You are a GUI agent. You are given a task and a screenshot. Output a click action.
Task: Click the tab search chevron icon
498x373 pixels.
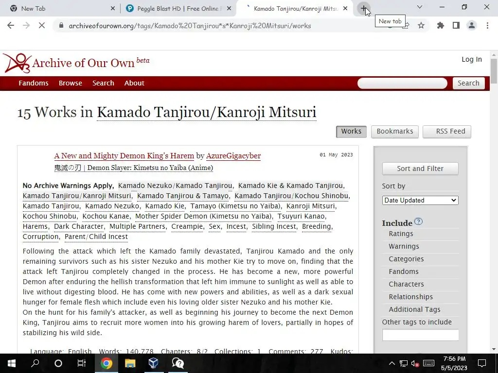[x=420, y=7]
